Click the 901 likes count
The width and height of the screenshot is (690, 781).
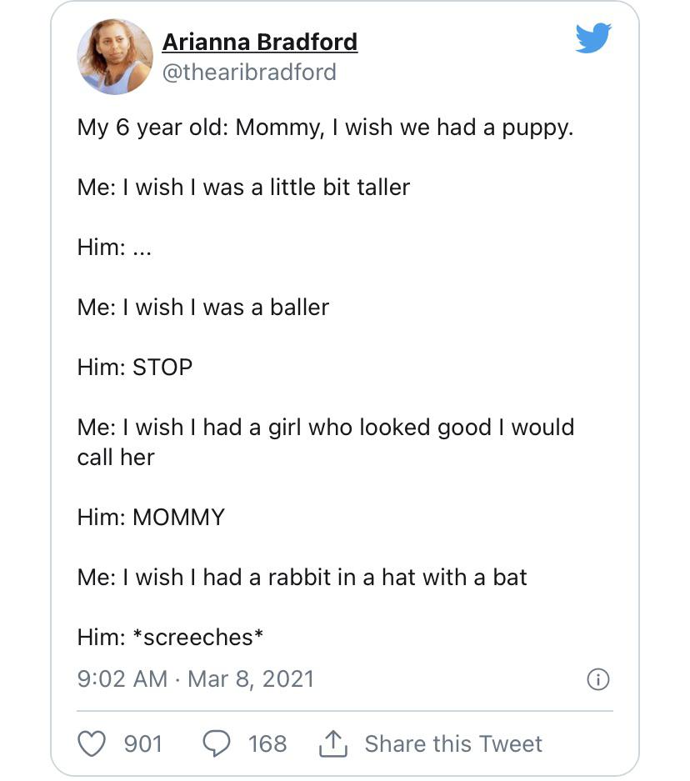pos(143,743)
